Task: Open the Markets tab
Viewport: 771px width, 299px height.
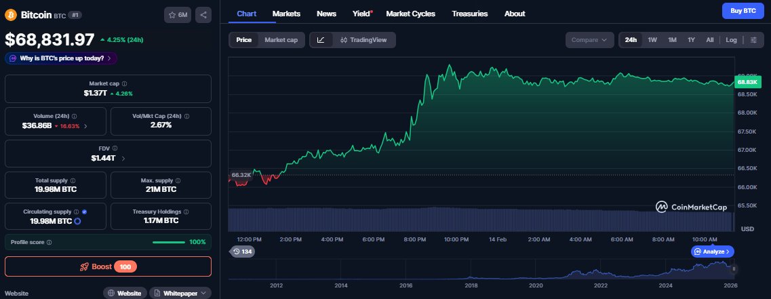Action: point(286,14)
